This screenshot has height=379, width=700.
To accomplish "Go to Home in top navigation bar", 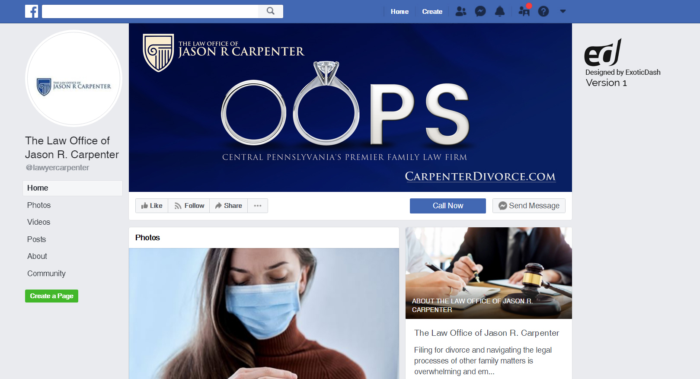I will click(x=400, y=12).
